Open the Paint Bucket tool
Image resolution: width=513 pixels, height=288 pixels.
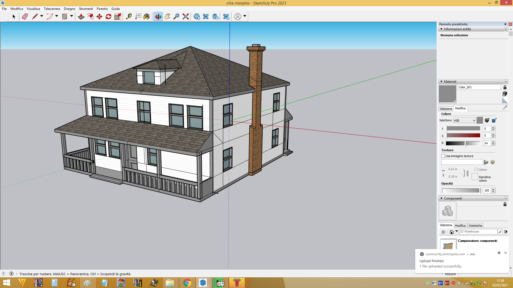(146, 17)
